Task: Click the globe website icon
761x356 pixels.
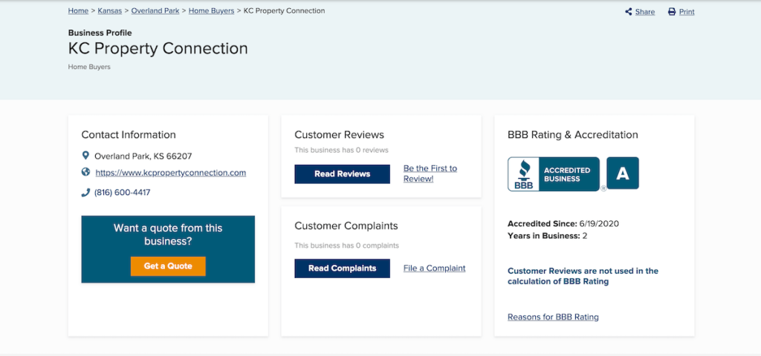Action: (86, 172)
